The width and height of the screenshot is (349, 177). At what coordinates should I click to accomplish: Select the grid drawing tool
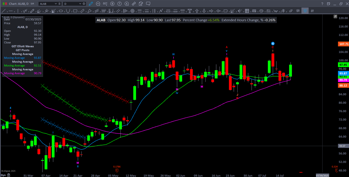point(247,11)
